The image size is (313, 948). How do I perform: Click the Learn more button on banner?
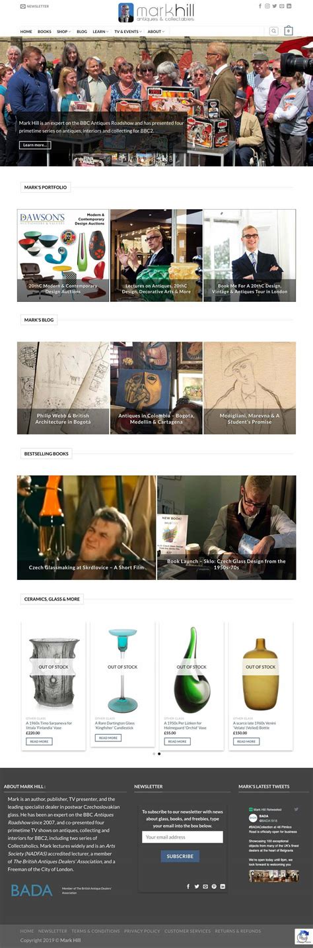point(34,144)
